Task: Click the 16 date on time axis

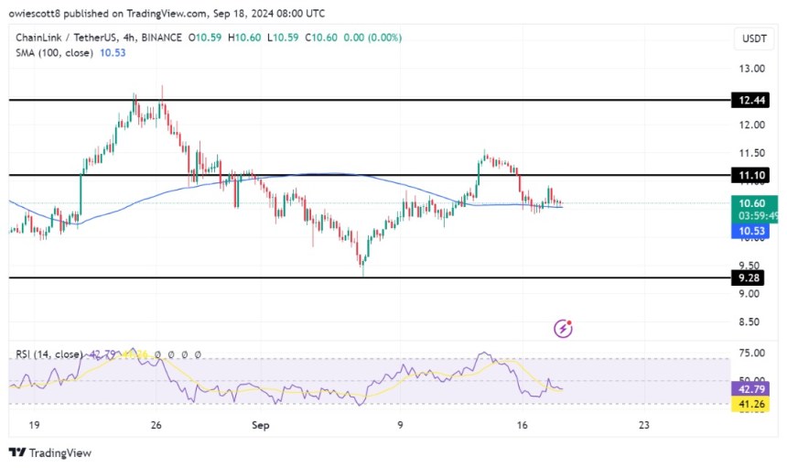Action: click(x=523, y=425)
